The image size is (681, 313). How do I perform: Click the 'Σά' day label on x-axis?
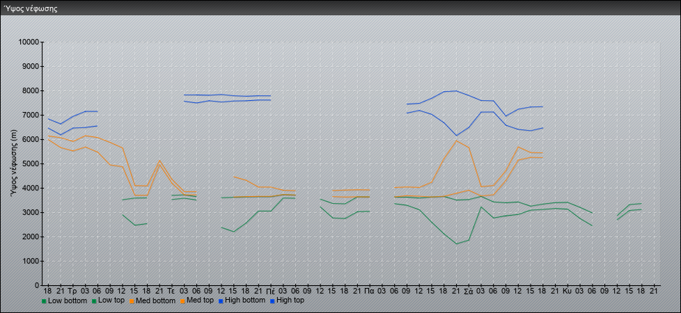(x=469, y=291)
